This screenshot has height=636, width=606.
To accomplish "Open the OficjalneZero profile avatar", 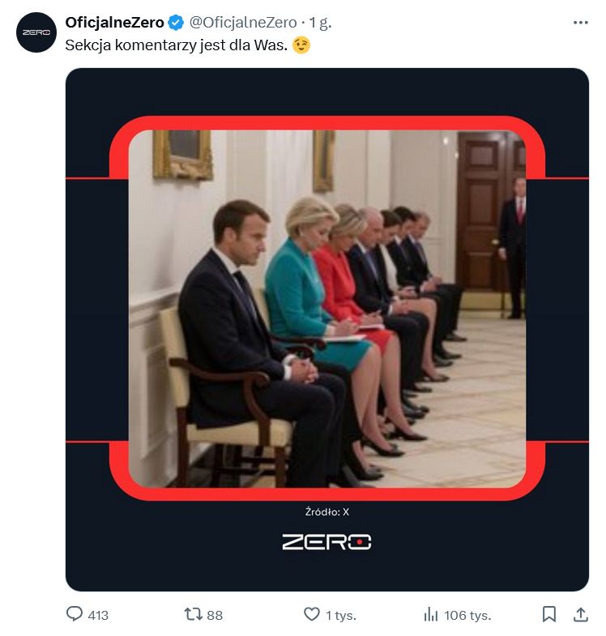I will [36, 32].
